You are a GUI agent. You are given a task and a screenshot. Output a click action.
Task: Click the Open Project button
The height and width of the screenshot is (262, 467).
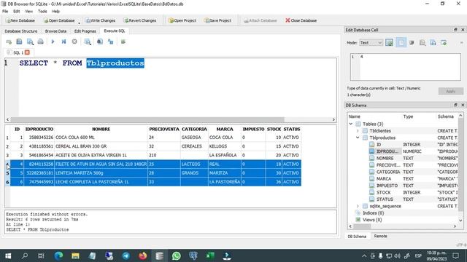click(x=182, y=20)
